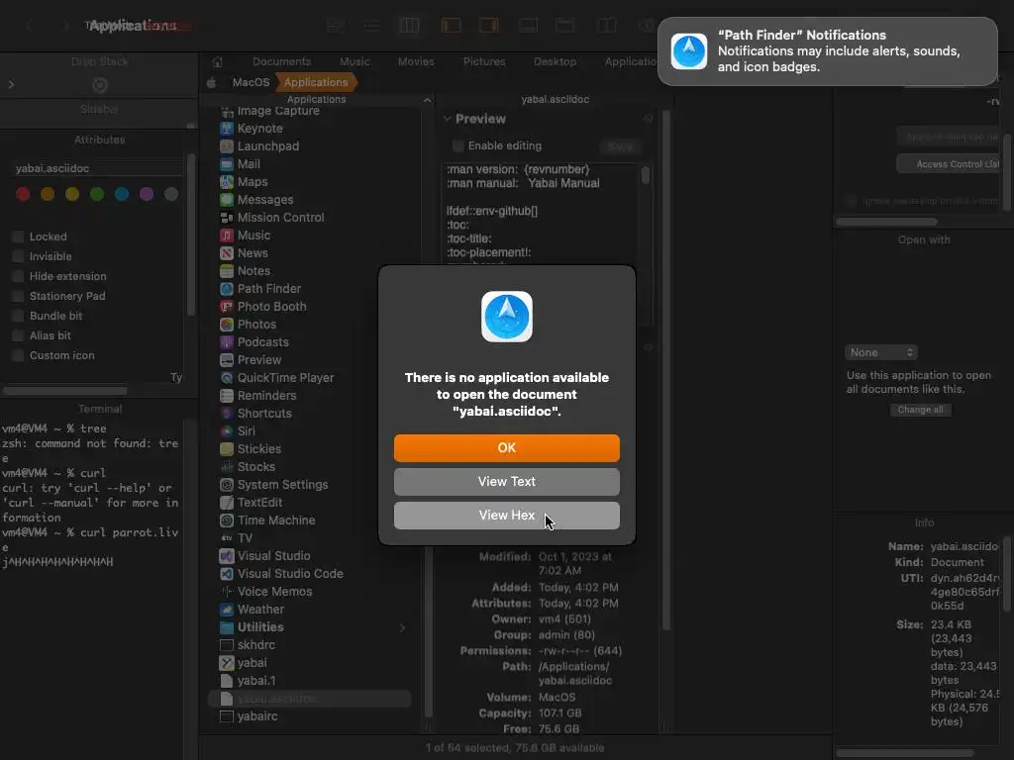The height and width of the screenshot is (760, 1014).
Task: Open the Desktop favorites tab
Action: 555,62
